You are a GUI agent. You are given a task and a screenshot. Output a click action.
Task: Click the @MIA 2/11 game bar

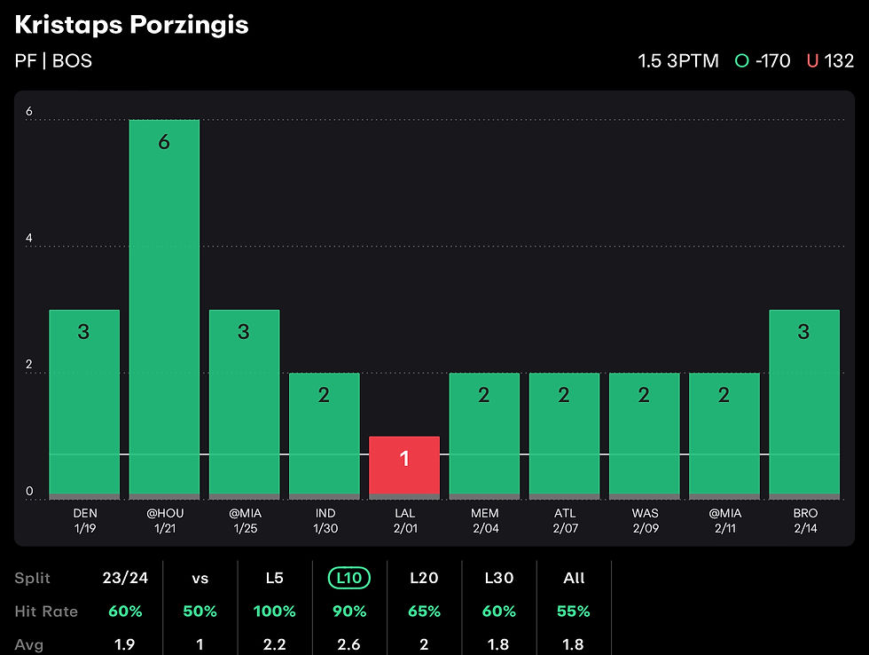(x=724, y=433)
